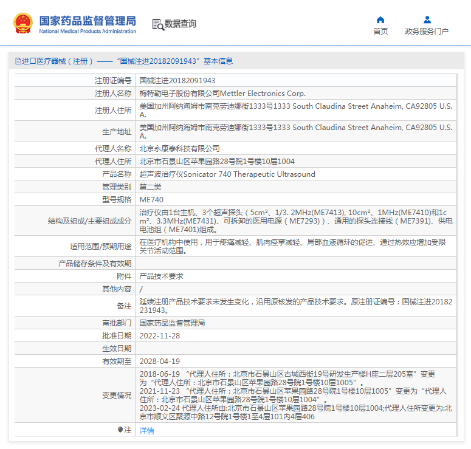The height and width of the screenshot is (449, 471).
Task: Click the 适用范围/预期用途 description text
Action: pyautogui.click(x=292, y=246)
